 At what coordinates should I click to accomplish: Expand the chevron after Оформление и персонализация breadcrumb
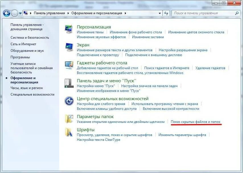[125, 13]
